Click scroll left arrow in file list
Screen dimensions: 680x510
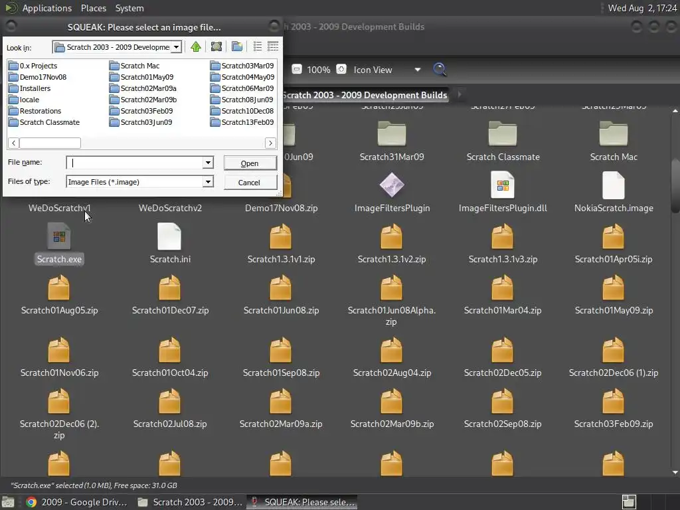pos(13,143)
